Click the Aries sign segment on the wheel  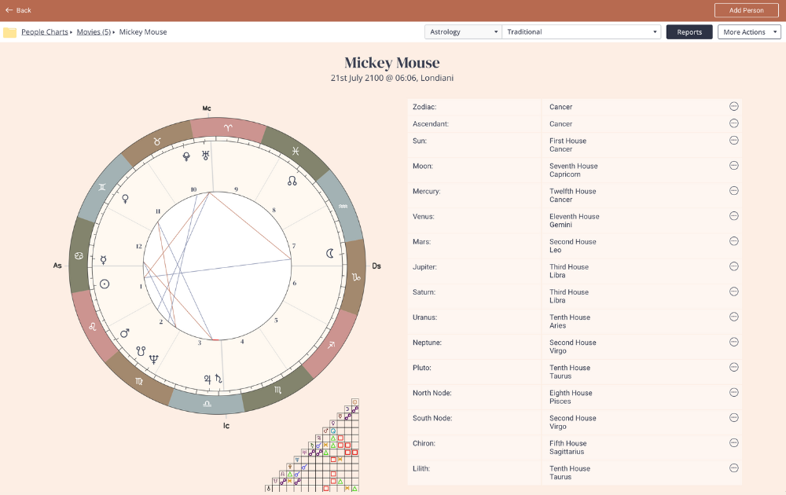[228, 128]
